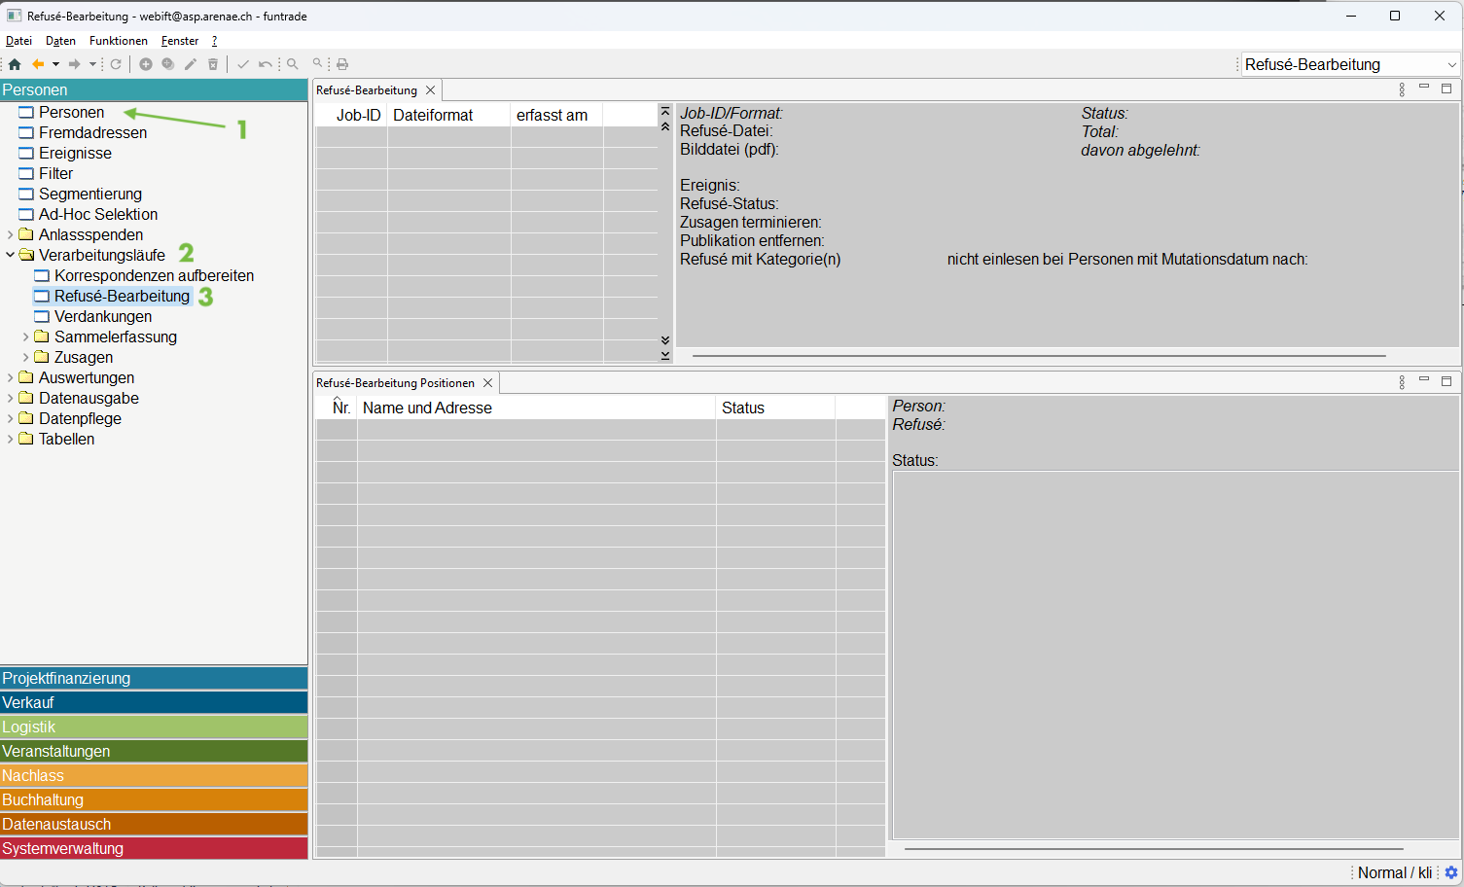The width and height of the screenshot is (1464, 887).
Task: Open settings gear in status bar
Action: pyautogui.click(x=1451, y=872)
